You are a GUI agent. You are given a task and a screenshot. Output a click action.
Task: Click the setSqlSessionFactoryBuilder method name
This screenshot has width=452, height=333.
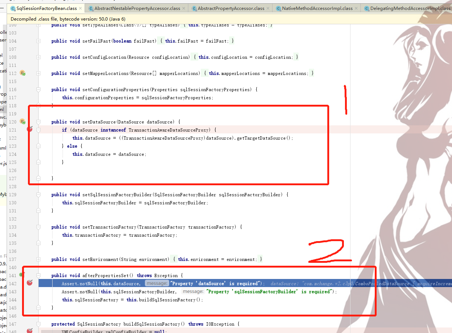tap(117, 194)
